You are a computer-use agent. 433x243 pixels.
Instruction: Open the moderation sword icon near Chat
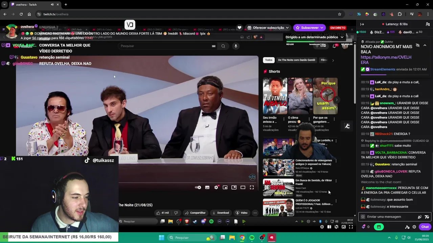[407, 227]
